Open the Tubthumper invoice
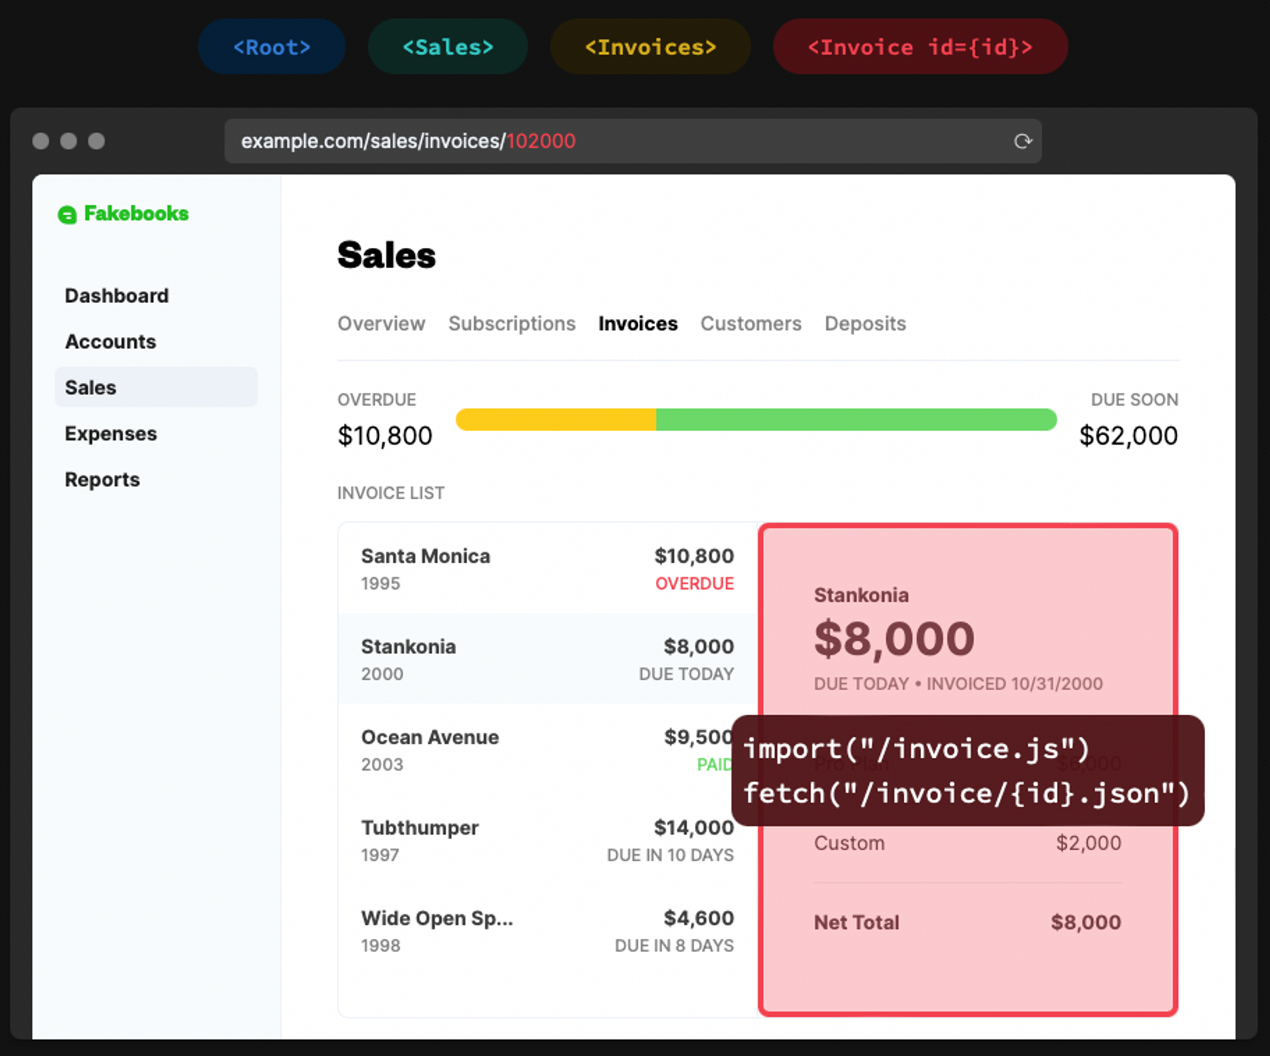The height and width of the screenshot is (1056, 1270). 488,839
